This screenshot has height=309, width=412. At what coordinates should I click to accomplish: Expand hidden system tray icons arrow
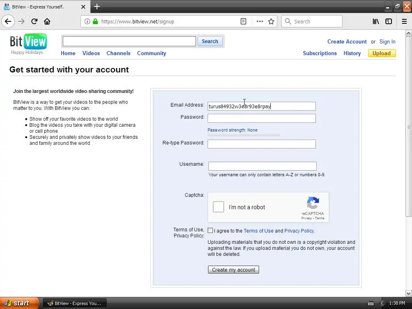coord(382,303)
